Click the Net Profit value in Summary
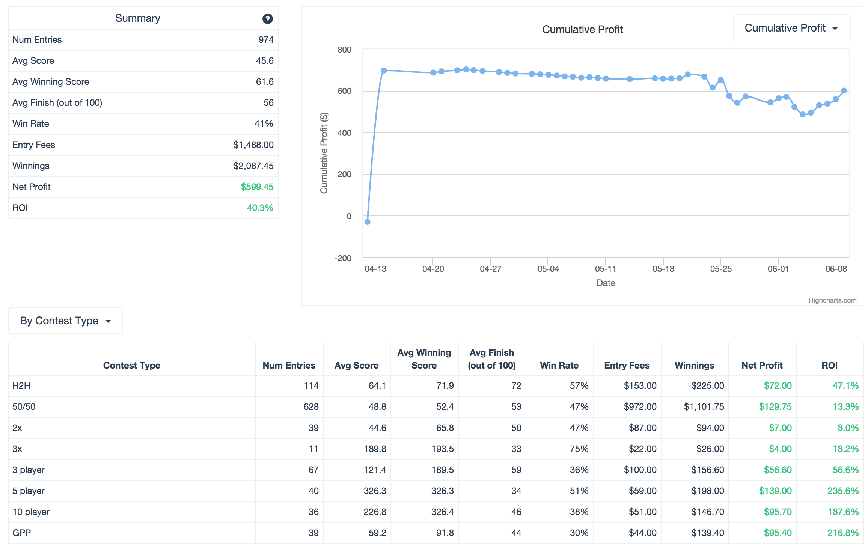 click(x=257, y=187)
